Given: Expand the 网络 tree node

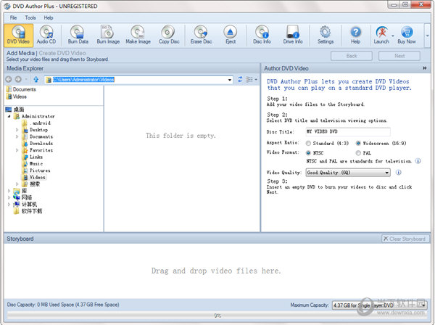Looking at the screenshot, I should click(x=9, y=197).
